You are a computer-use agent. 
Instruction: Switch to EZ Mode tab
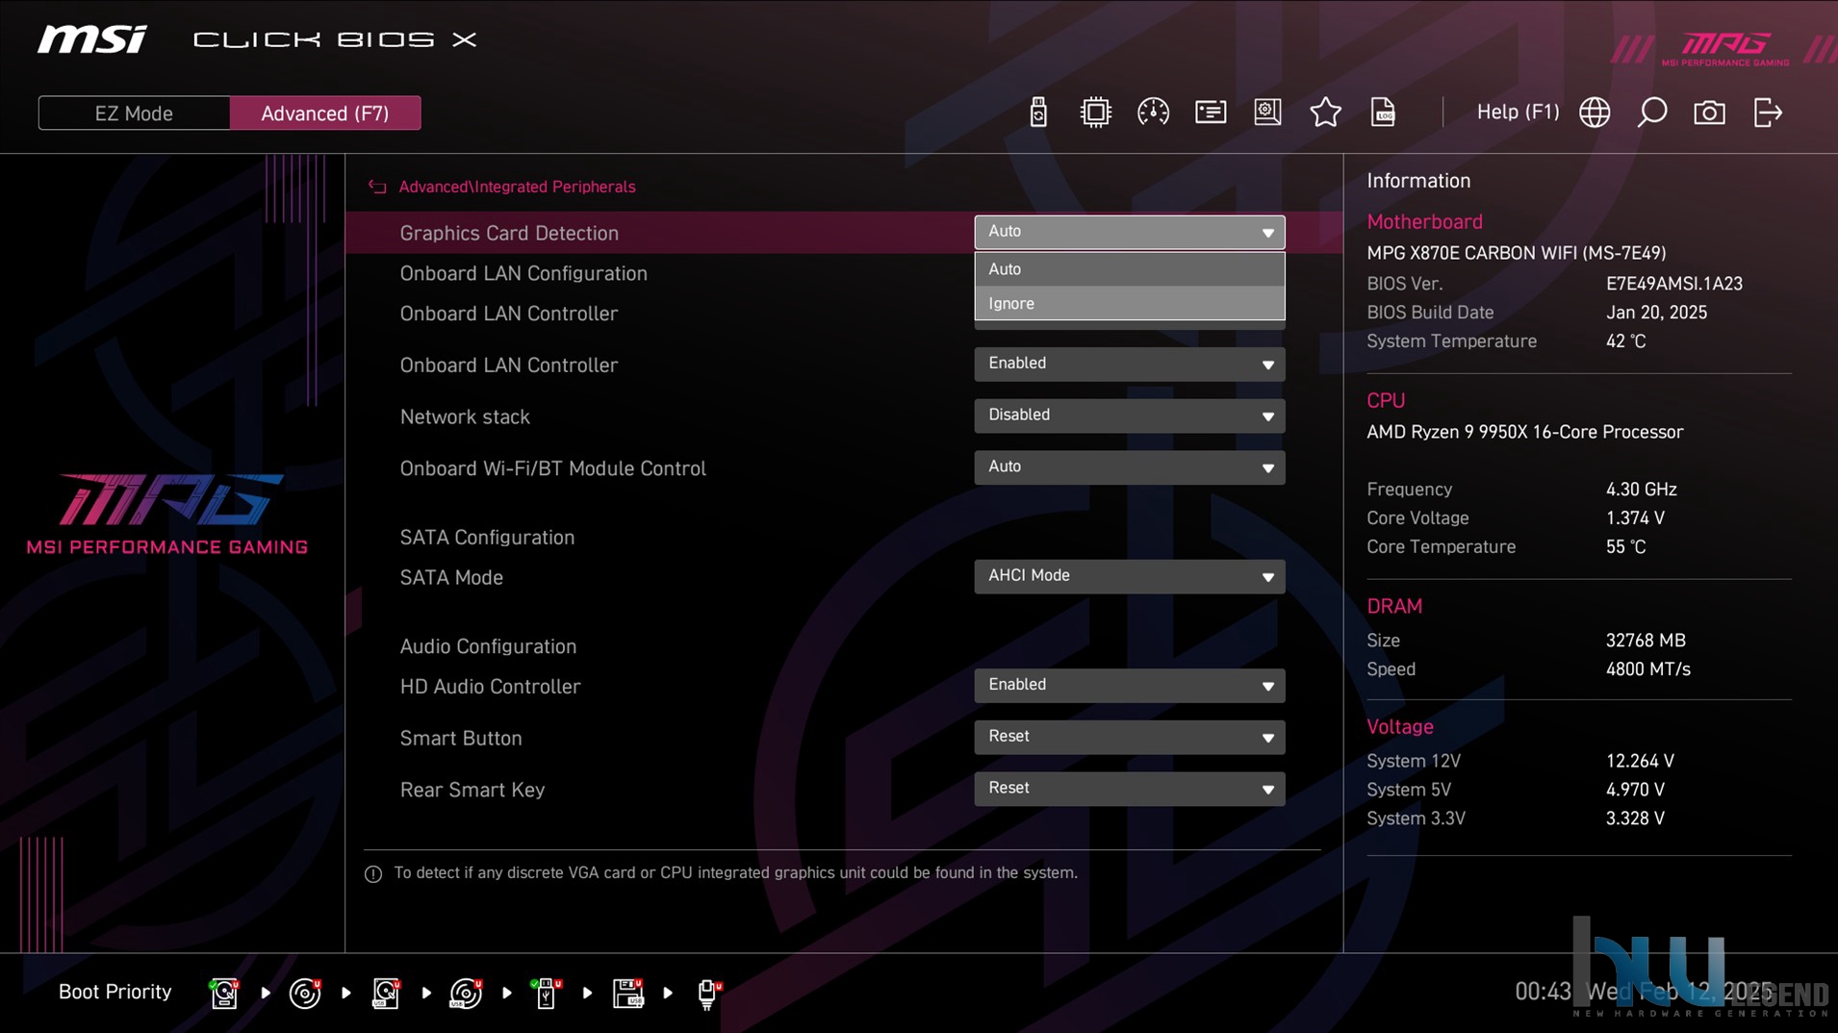tap(134, 113)
